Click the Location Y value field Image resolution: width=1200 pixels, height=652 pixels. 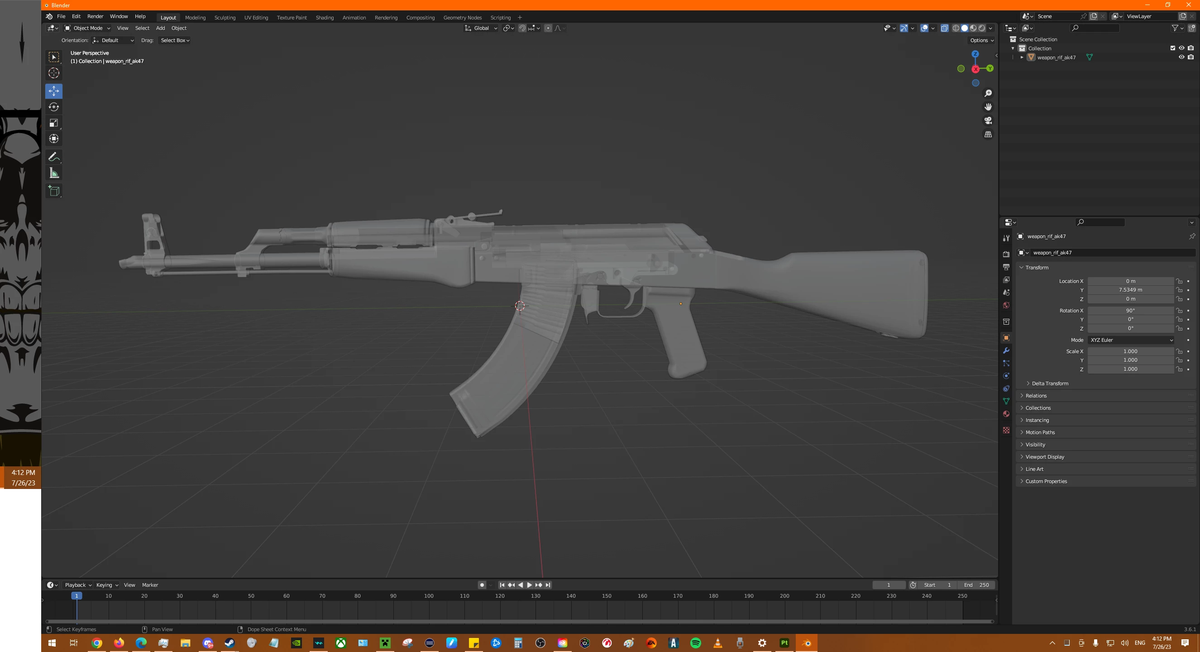pyautogui.click(x=1130, y=289)
